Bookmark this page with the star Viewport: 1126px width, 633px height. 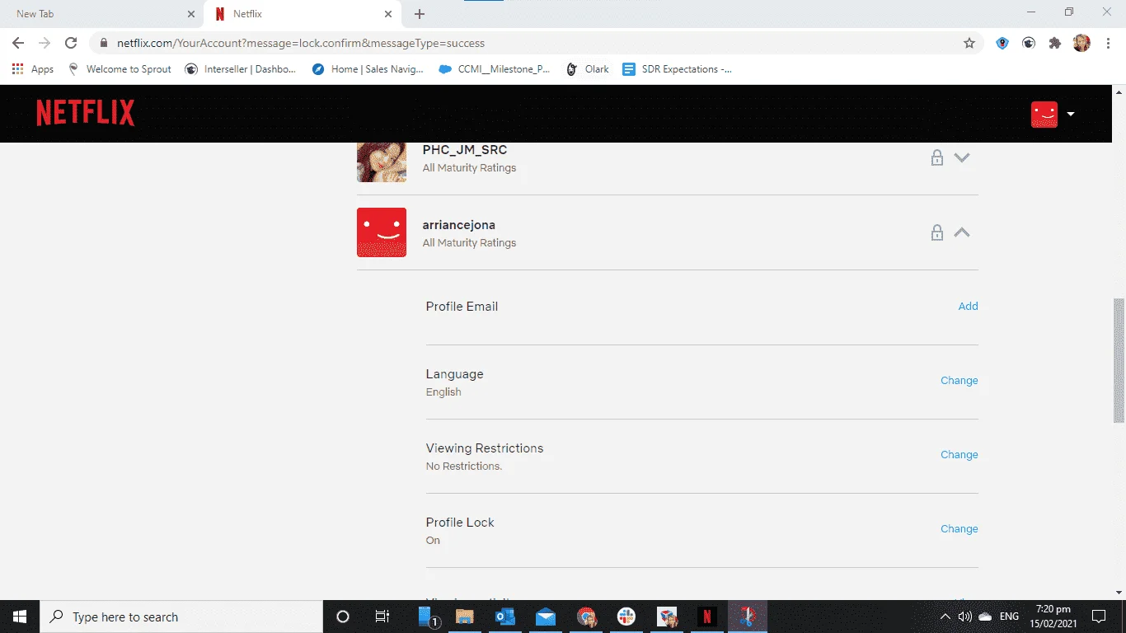point(969,43)
